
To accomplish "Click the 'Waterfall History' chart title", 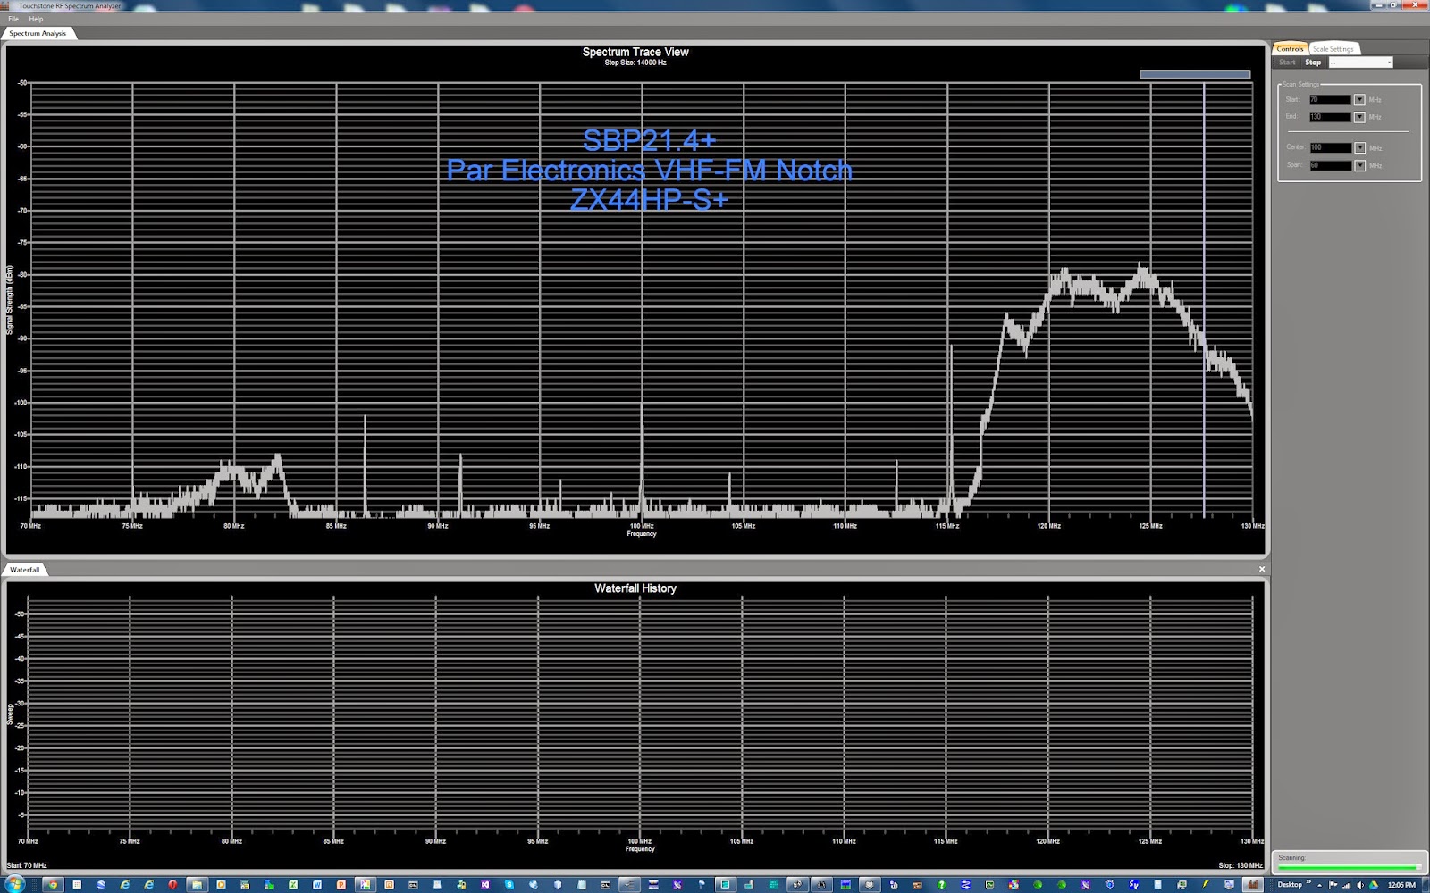I will (x=635, y=588).
